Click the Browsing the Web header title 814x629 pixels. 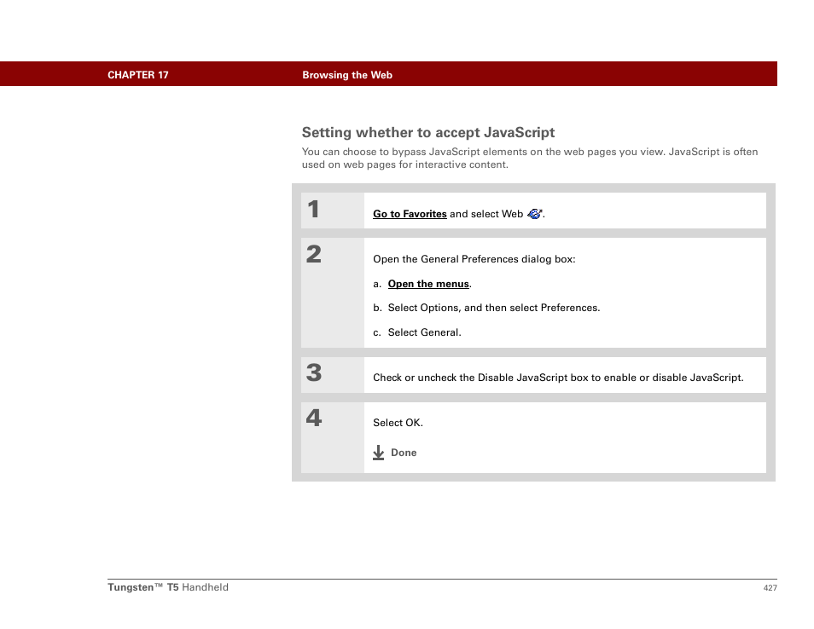(347, 75)
